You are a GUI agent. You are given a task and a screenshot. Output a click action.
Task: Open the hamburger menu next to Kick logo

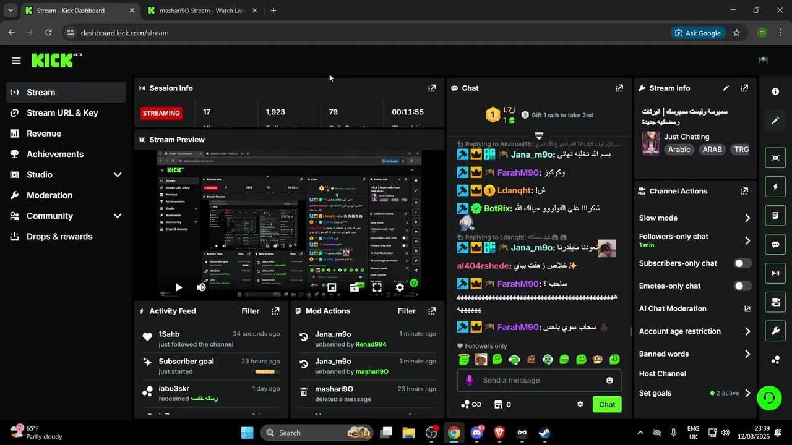[16, 61]
